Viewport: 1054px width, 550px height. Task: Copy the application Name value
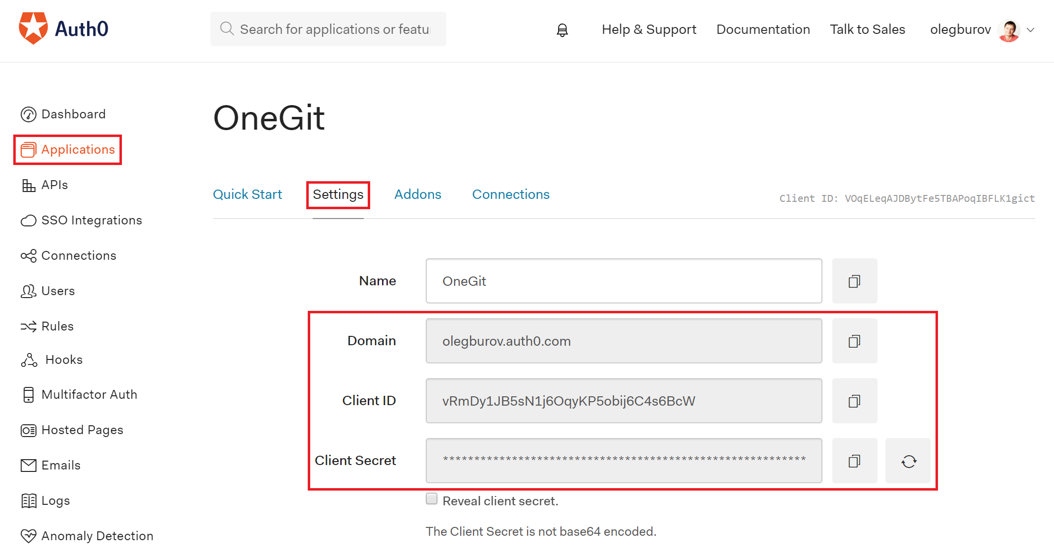click(x=854, y=281)
